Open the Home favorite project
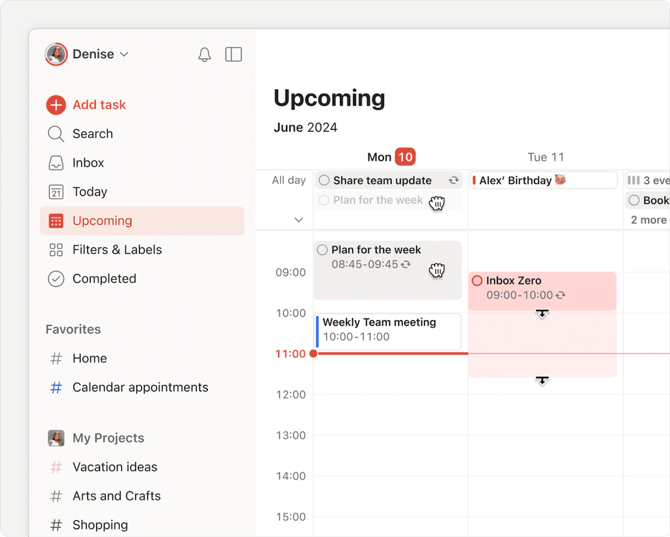This screenshot has width=670, height=537. pyautogui.click(x=90, y=358)
